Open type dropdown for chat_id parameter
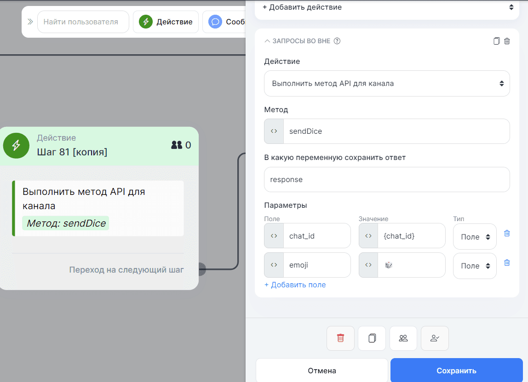 [475, 237]
